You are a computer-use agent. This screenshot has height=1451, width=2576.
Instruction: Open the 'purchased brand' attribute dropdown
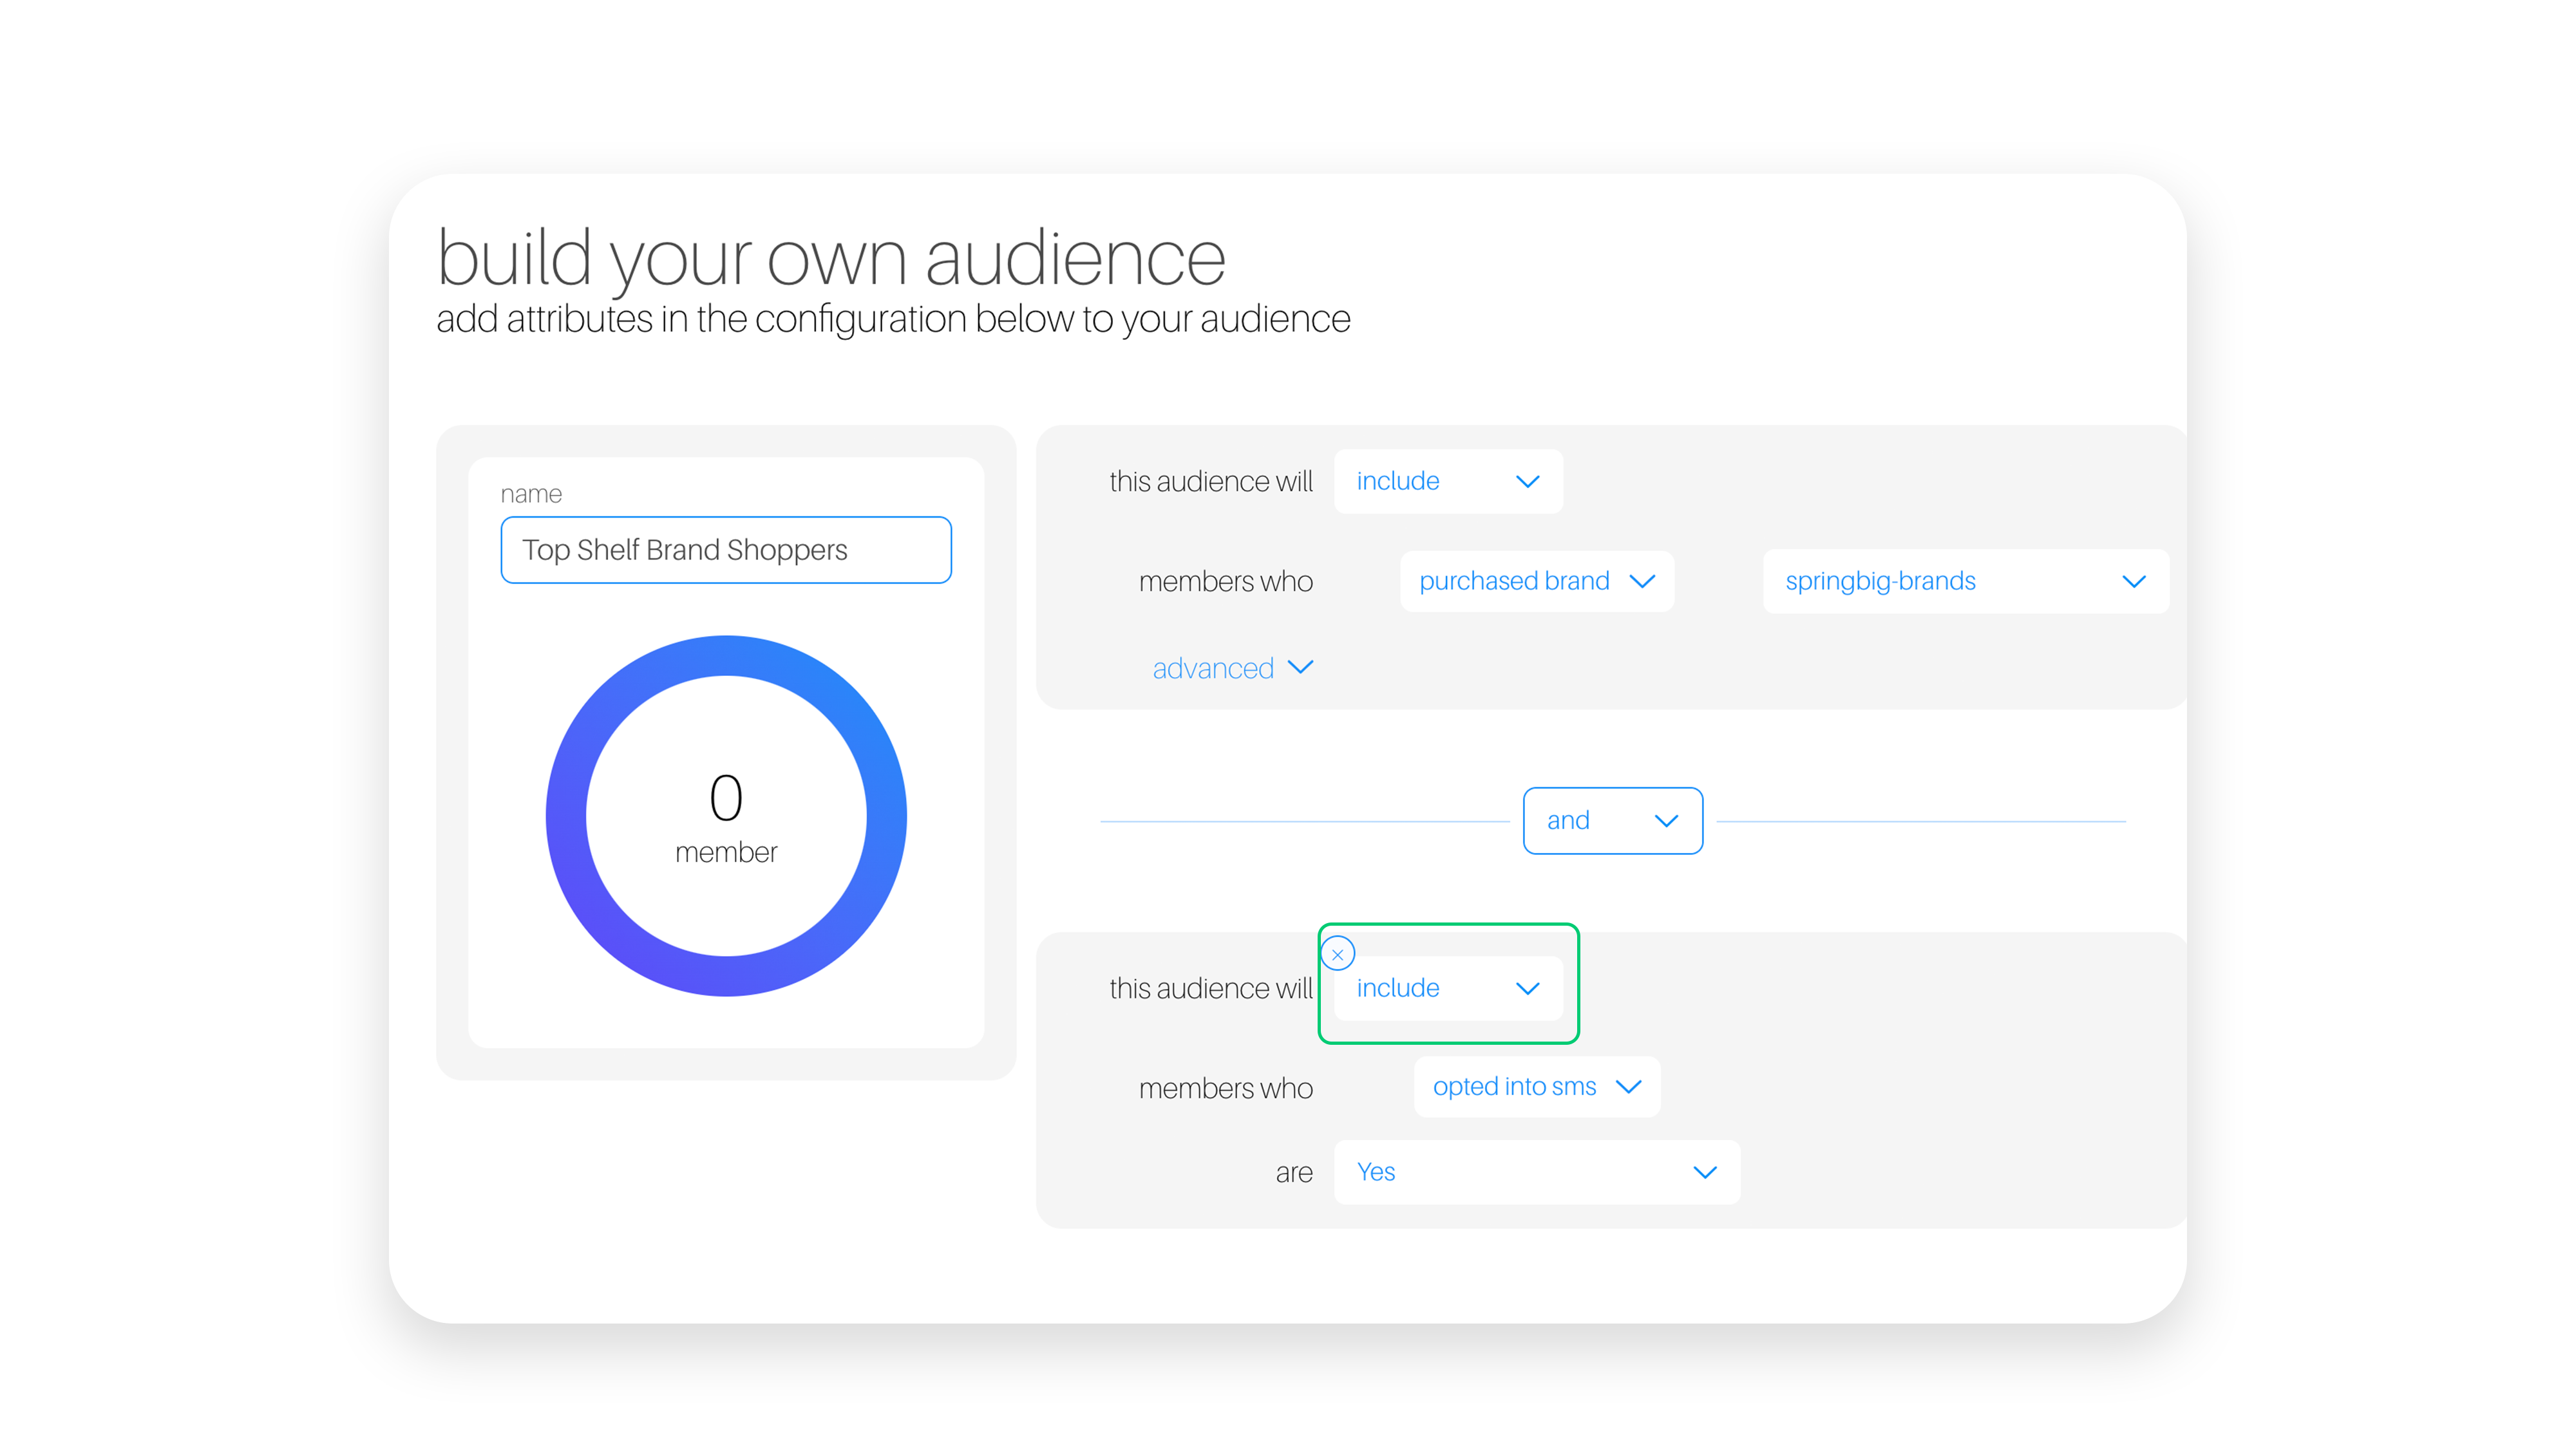tap(1537, 581)
